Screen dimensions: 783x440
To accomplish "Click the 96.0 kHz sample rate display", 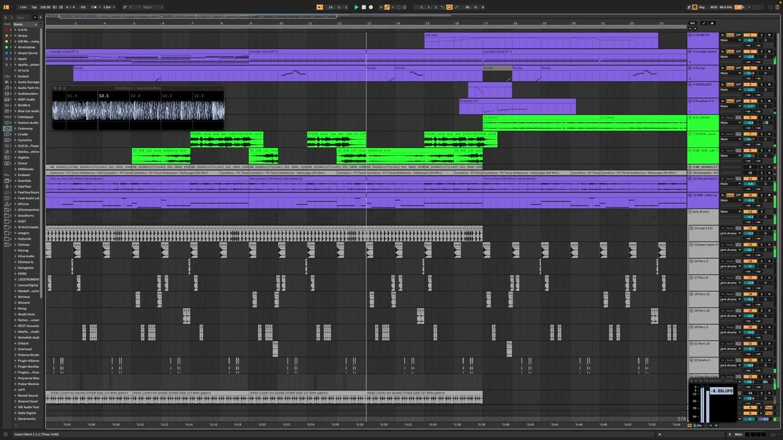I will (726, 7).
